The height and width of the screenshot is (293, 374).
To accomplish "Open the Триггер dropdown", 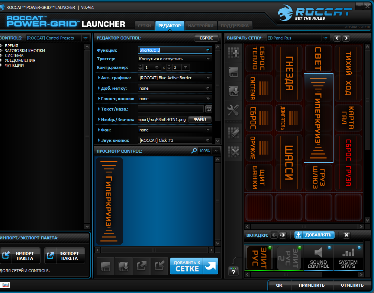I will point(208,59).
